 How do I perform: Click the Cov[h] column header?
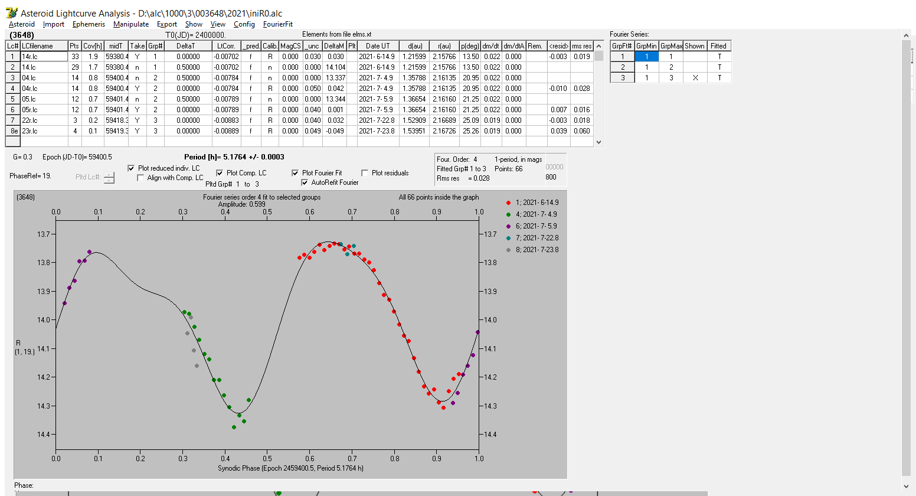click(93, 46)
